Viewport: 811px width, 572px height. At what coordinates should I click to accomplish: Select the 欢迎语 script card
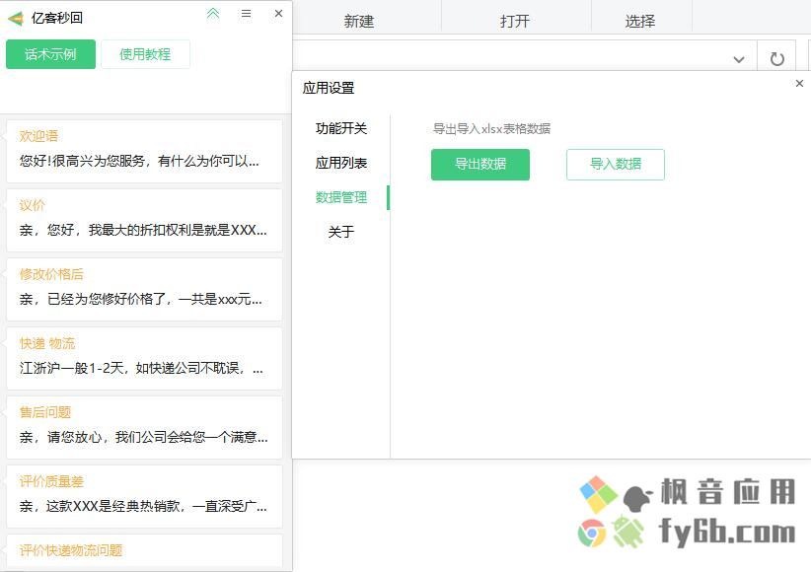coord(144,151)
